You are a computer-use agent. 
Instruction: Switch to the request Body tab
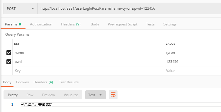pyautogui.click(x=95, y=24)
